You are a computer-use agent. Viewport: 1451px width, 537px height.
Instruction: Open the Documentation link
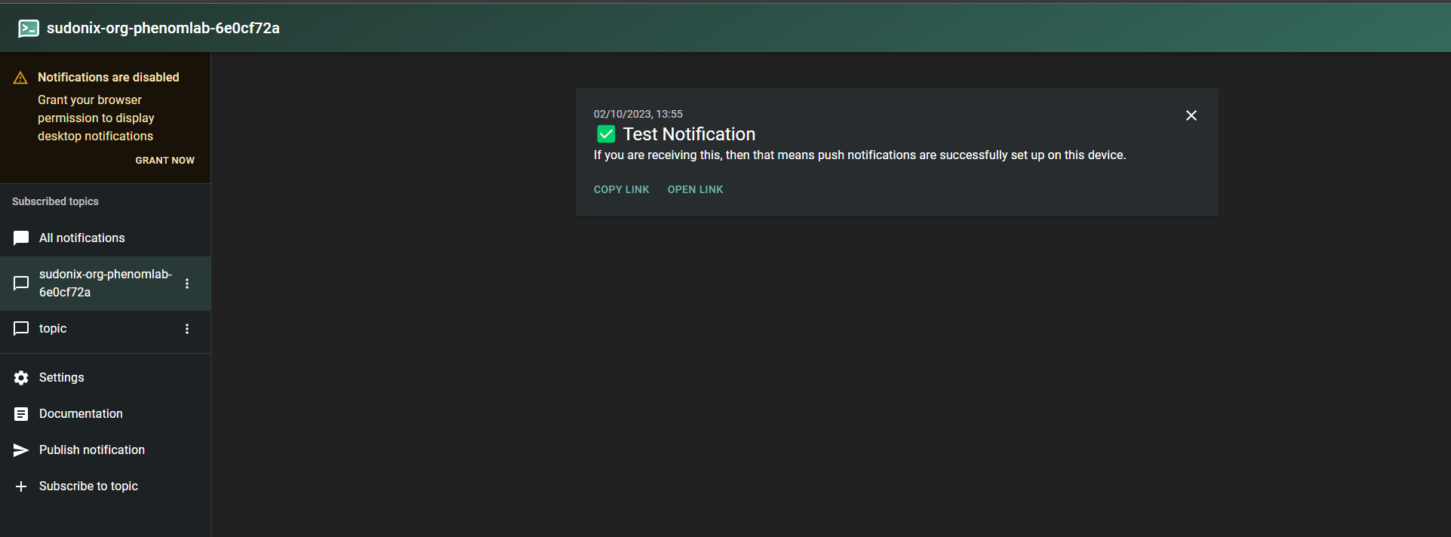81,414
